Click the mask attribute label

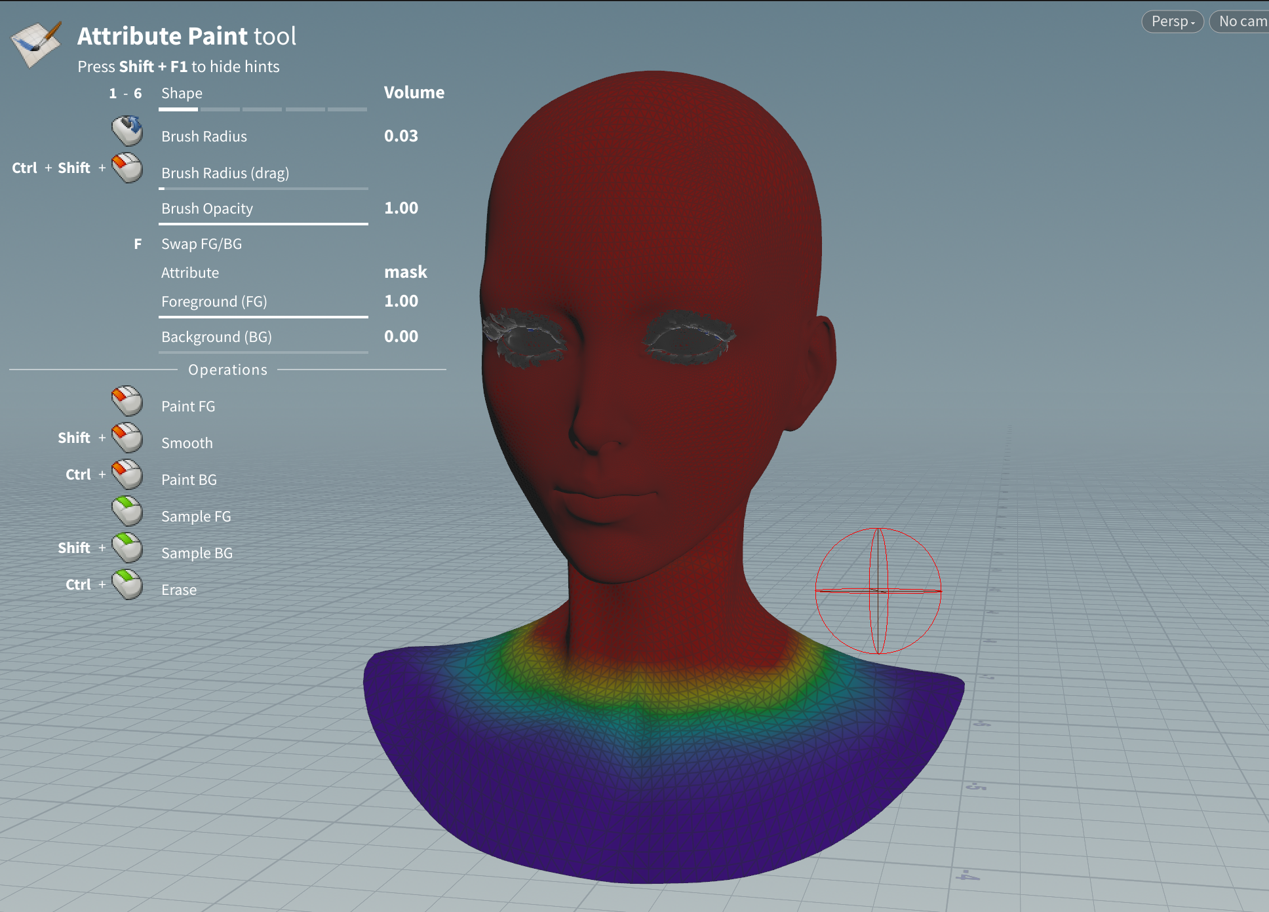(x=406, y=271)
